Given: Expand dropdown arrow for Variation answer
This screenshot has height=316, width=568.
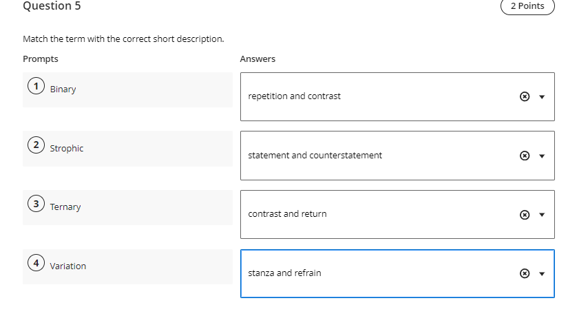Looking at the screenshot, I should (542, 274).
